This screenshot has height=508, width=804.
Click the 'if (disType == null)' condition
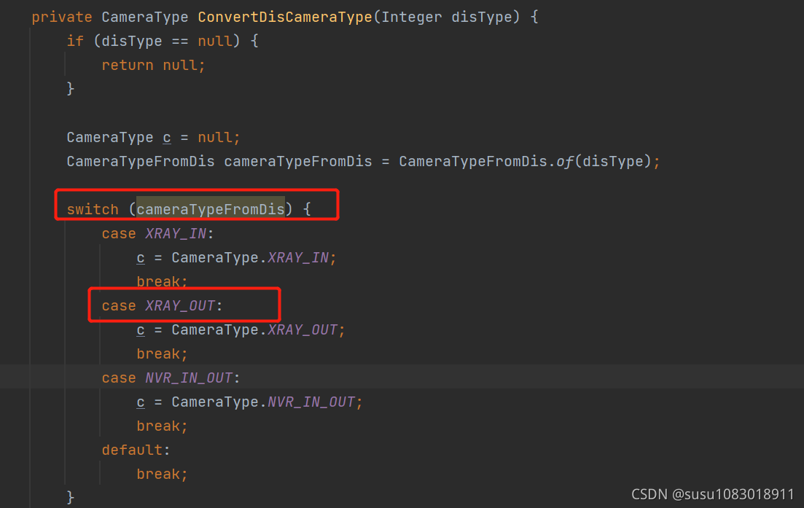click(153, 41)
